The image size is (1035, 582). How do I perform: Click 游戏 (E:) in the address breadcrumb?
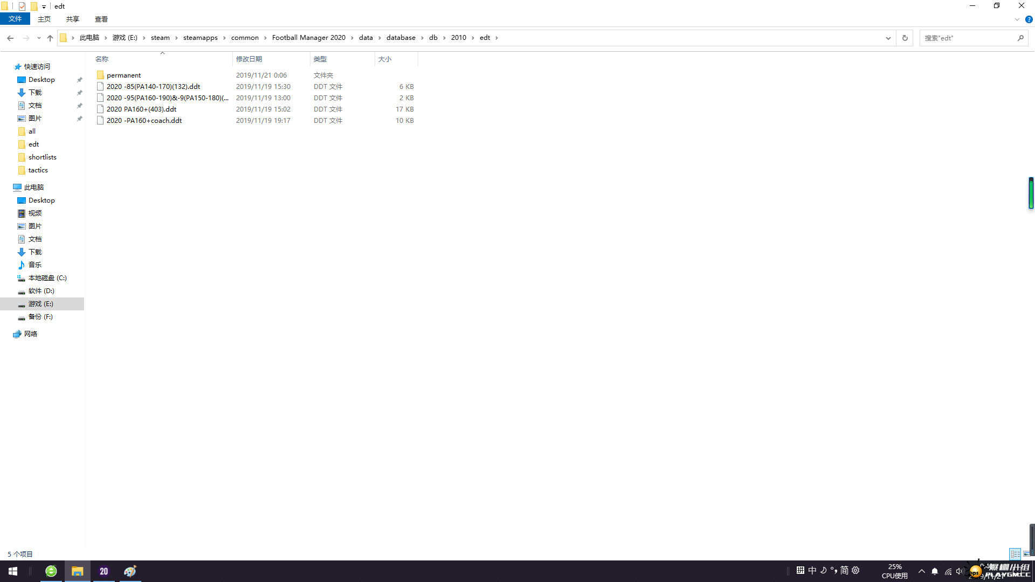coord(125,38)
